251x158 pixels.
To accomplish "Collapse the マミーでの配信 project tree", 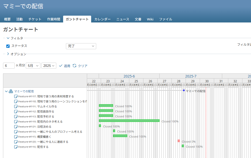I will tap(6, 91).
